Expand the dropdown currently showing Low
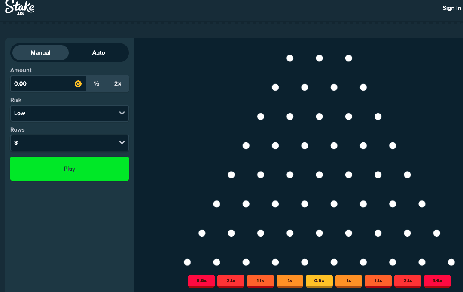The height and width of the screenshot is (292, 463). pos(69,113)
